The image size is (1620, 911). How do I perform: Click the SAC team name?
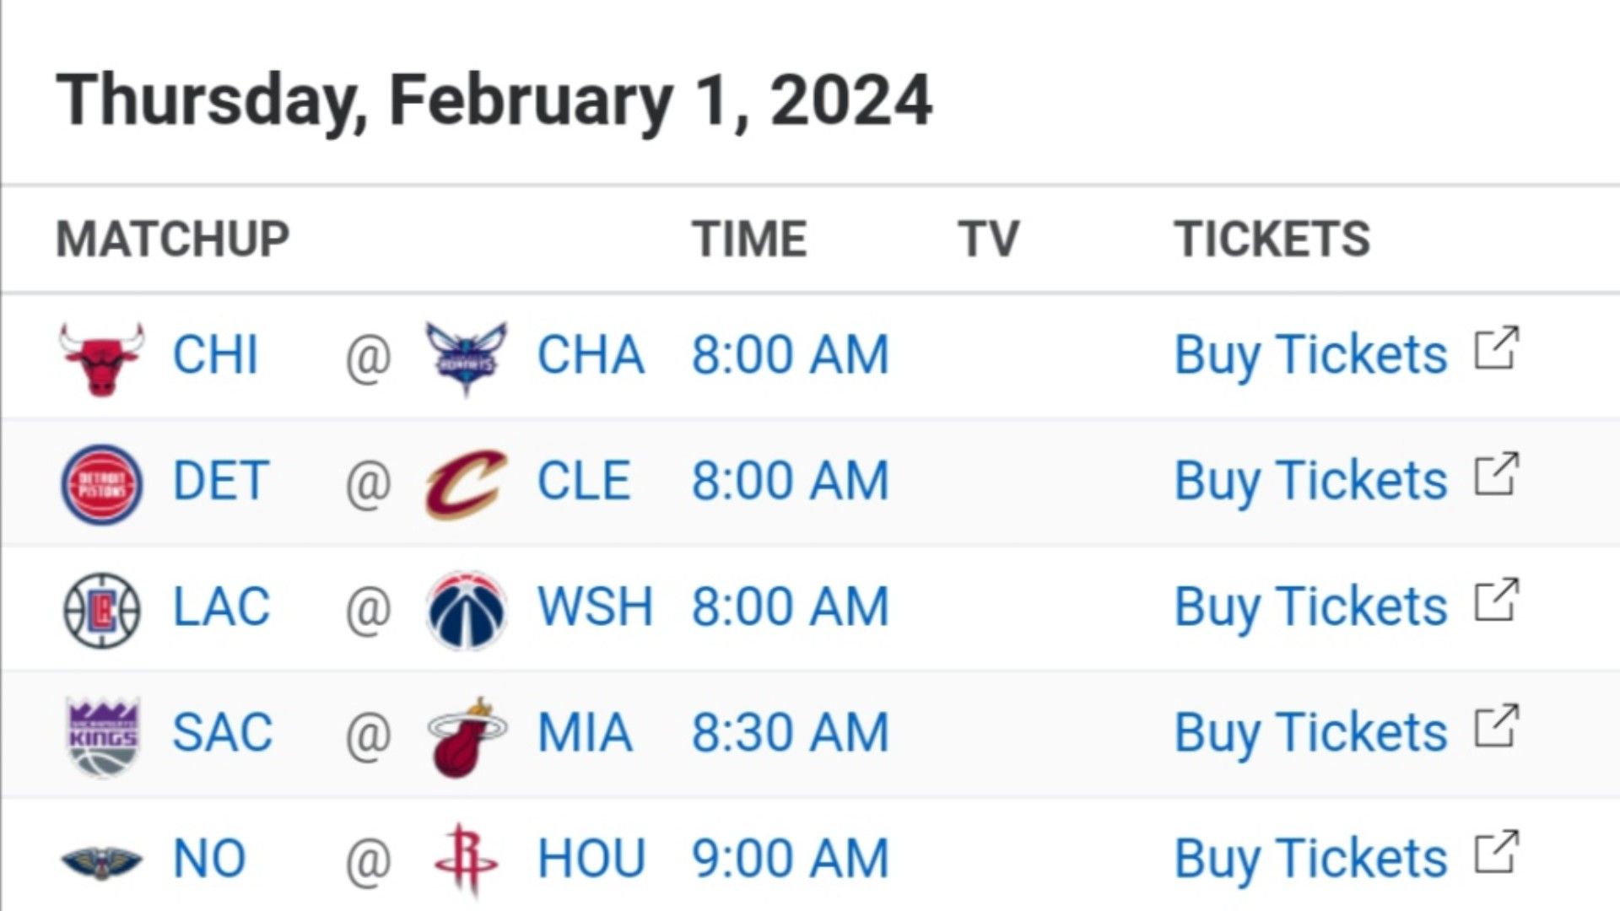pyautogui.click(x=223, y=732)
